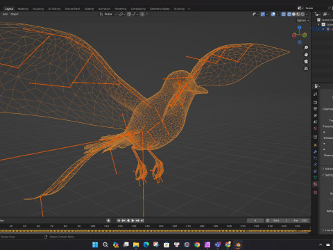This screenshot has height=250, width=333.
Task: Collapse the Collection in the outliner
Action: coord(319,24)
